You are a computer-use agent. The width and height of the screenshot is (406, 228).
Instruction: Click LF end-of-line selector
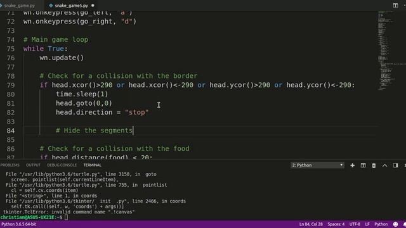[367, 224]
